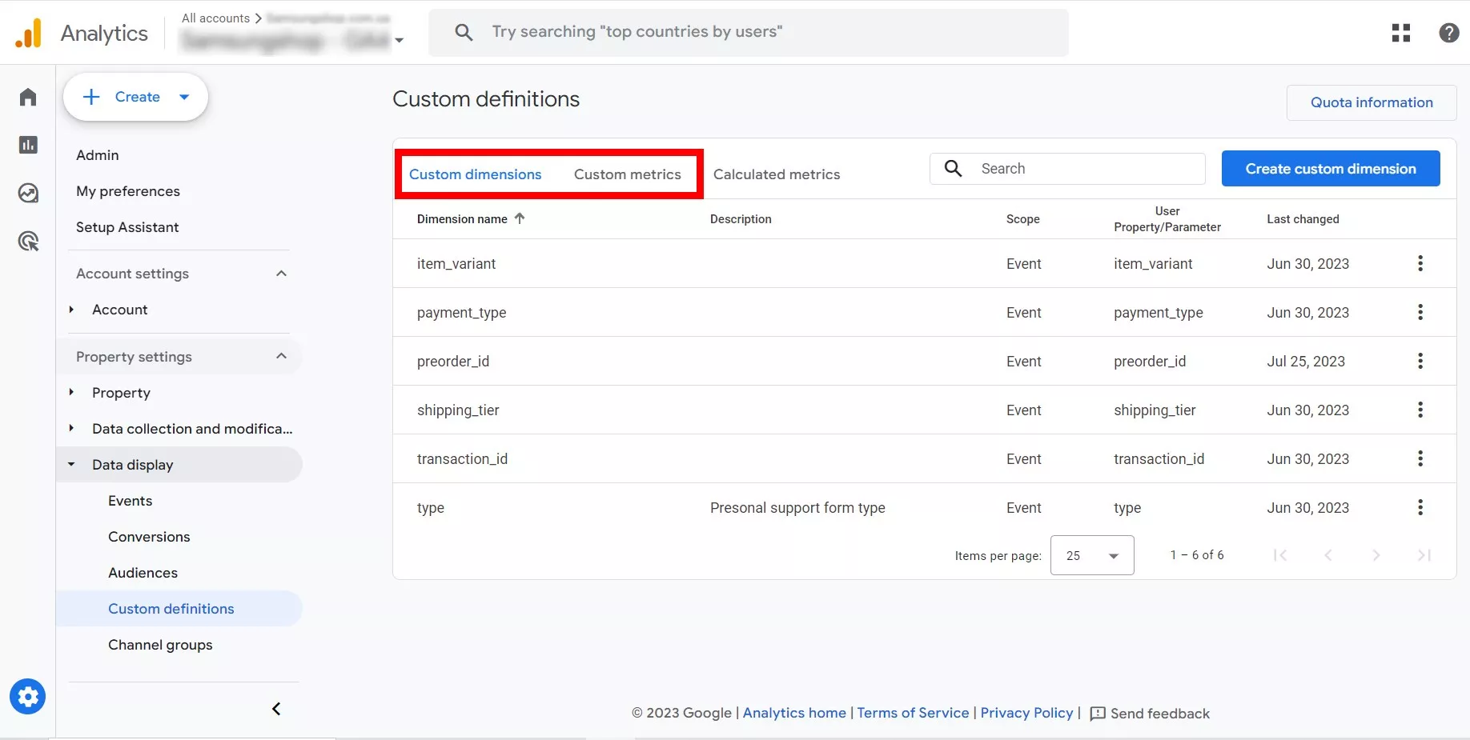Open Events in the sidebar

tap(131, 501)
